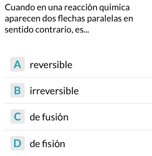
Task: Click the empty row area right of 'irreversible'
Action: tap(115, 91)
